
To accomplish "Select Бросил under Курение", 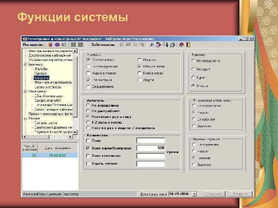I will [193, 86].
